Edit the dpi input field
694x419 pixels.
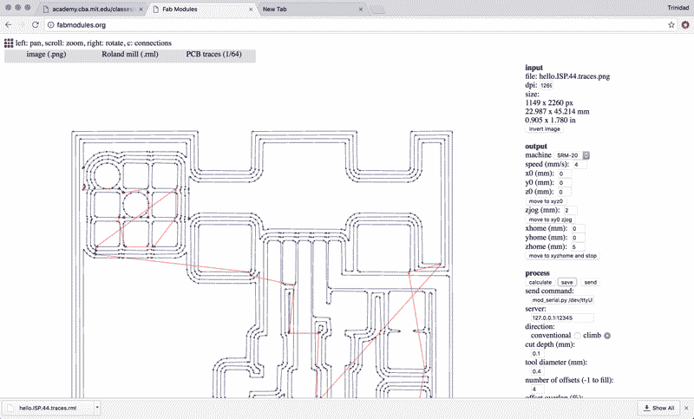(x=547, y=85)
